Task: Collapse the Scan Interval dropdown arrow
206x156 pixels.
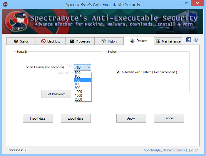Action: (x=89, y=67)
